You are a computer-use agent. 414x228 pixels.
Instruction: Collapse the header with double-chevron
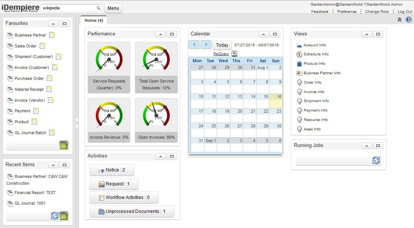pos(400,20)
